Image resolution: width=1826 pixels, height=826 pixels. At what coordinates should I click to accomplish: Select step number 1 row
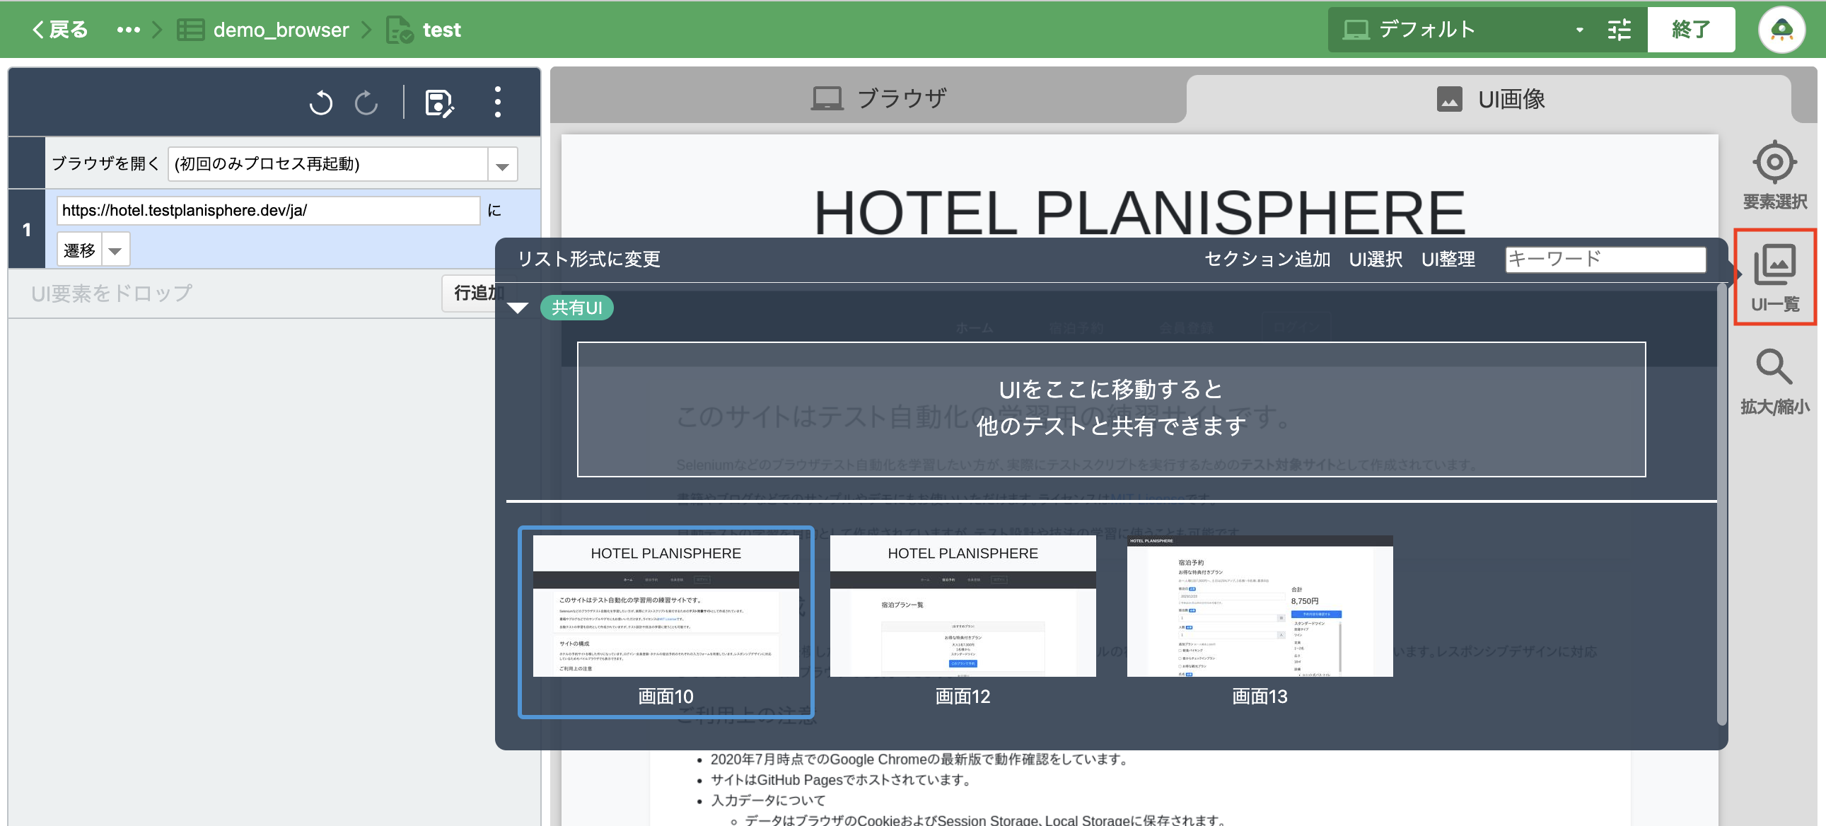pyautogui.click(x=27, y=229)
